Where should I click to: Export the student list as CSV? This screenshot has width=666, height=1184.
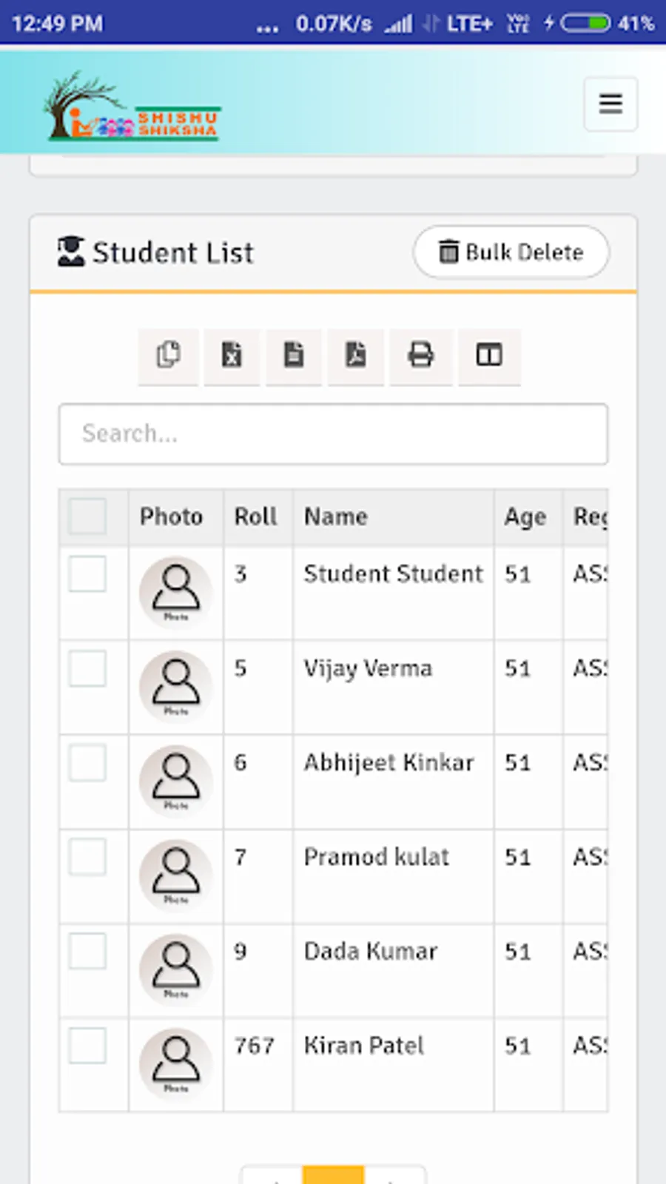click(x=294, y=355)
